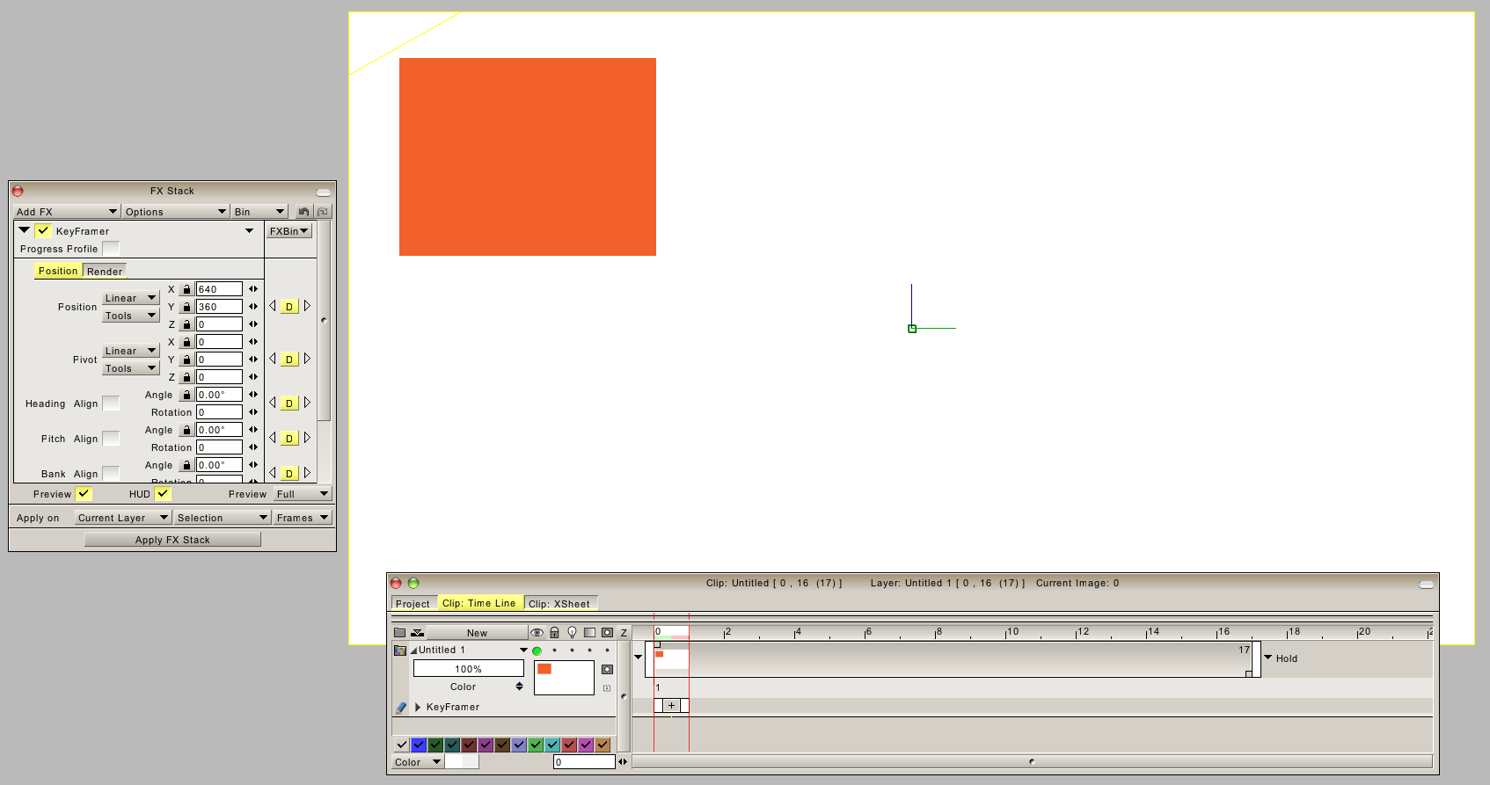The image size is (1490, 785).
Task: Open the Current Layer apply-on menu
Action: [122, 518]
